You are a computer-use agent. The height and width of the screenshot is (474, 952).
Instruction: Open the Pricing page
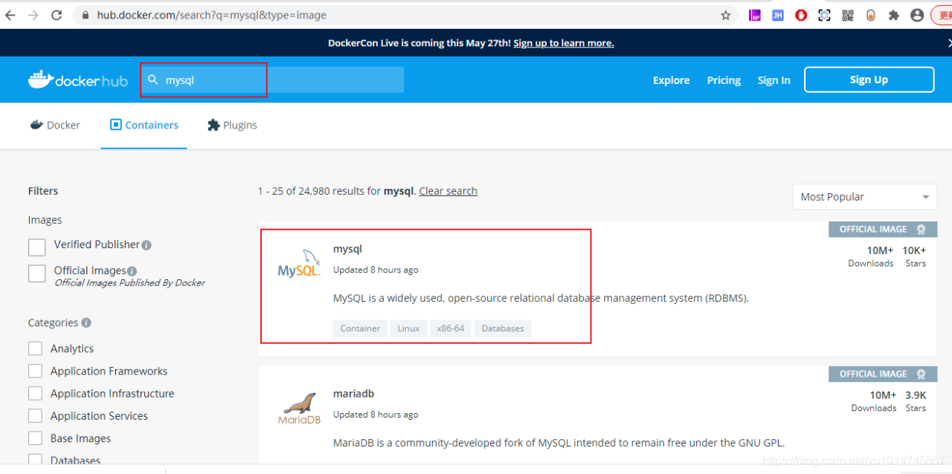tap(724, 80)
